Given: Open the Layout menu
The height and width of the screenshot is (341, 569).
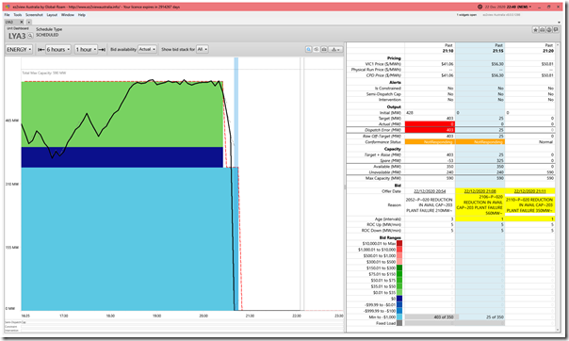Looking at the screenshot, I should point(52,15).
